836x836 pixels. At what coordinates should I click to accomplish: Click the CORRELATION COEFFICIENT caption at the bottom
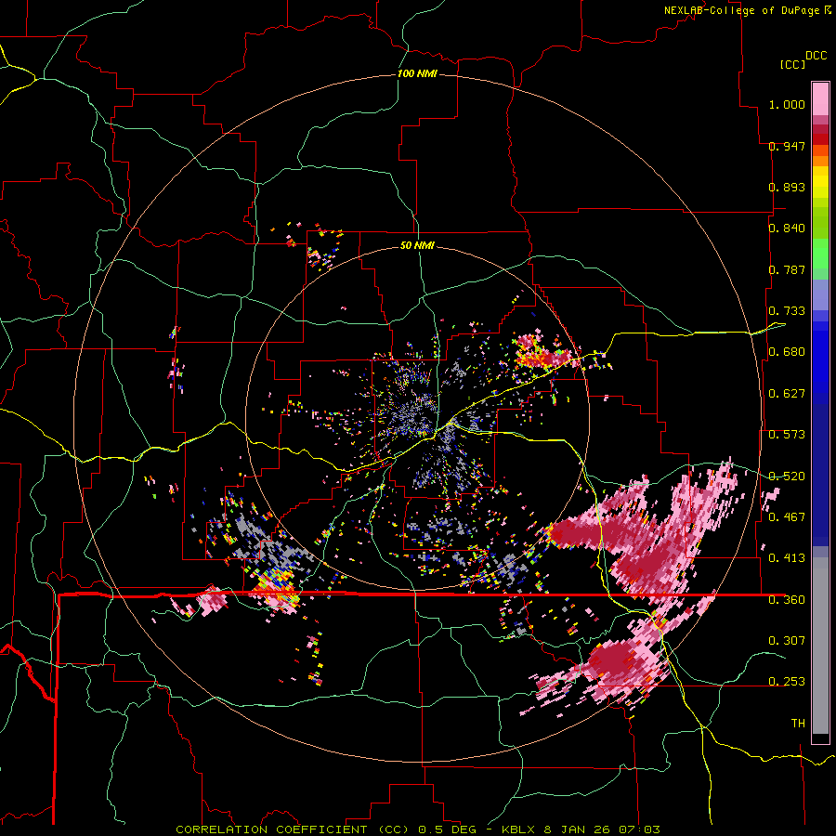(x=418, y=829)
